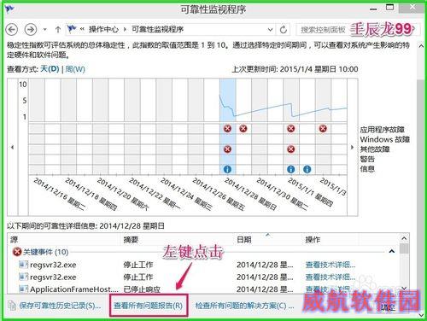Click the forward navigation arrow

point(31,29)
